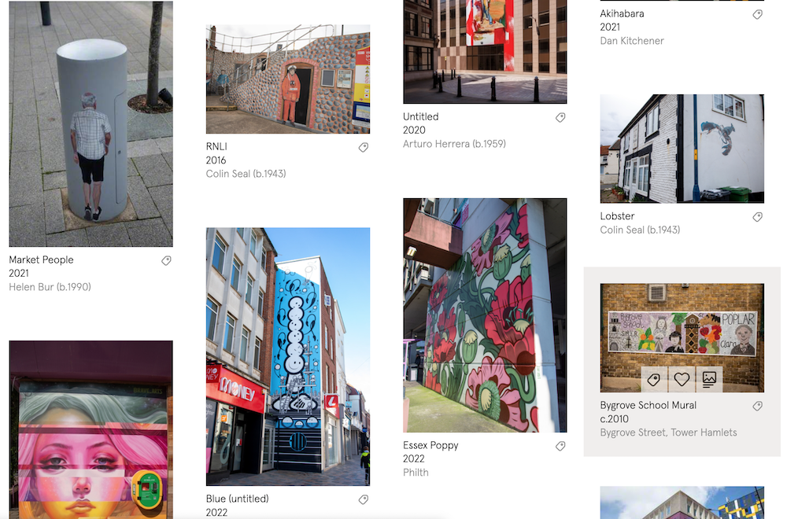Click tag icon beside Bygrove School Mural title
The image size is (787, 519).
pyautogui.click(x=758, y=406)
